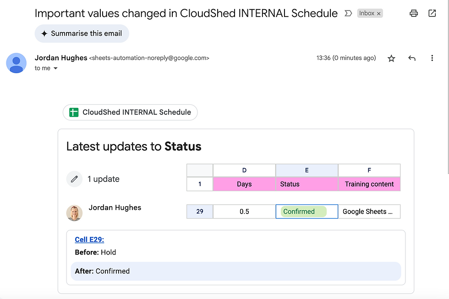Click the column F header

coord(369,171)
